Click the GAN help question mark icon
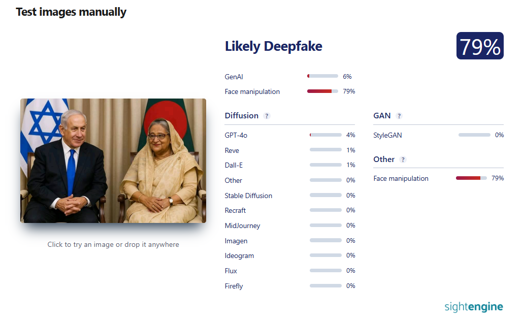Image resolution: width=523 pixels, height=322 pixels. click(399, 116)
